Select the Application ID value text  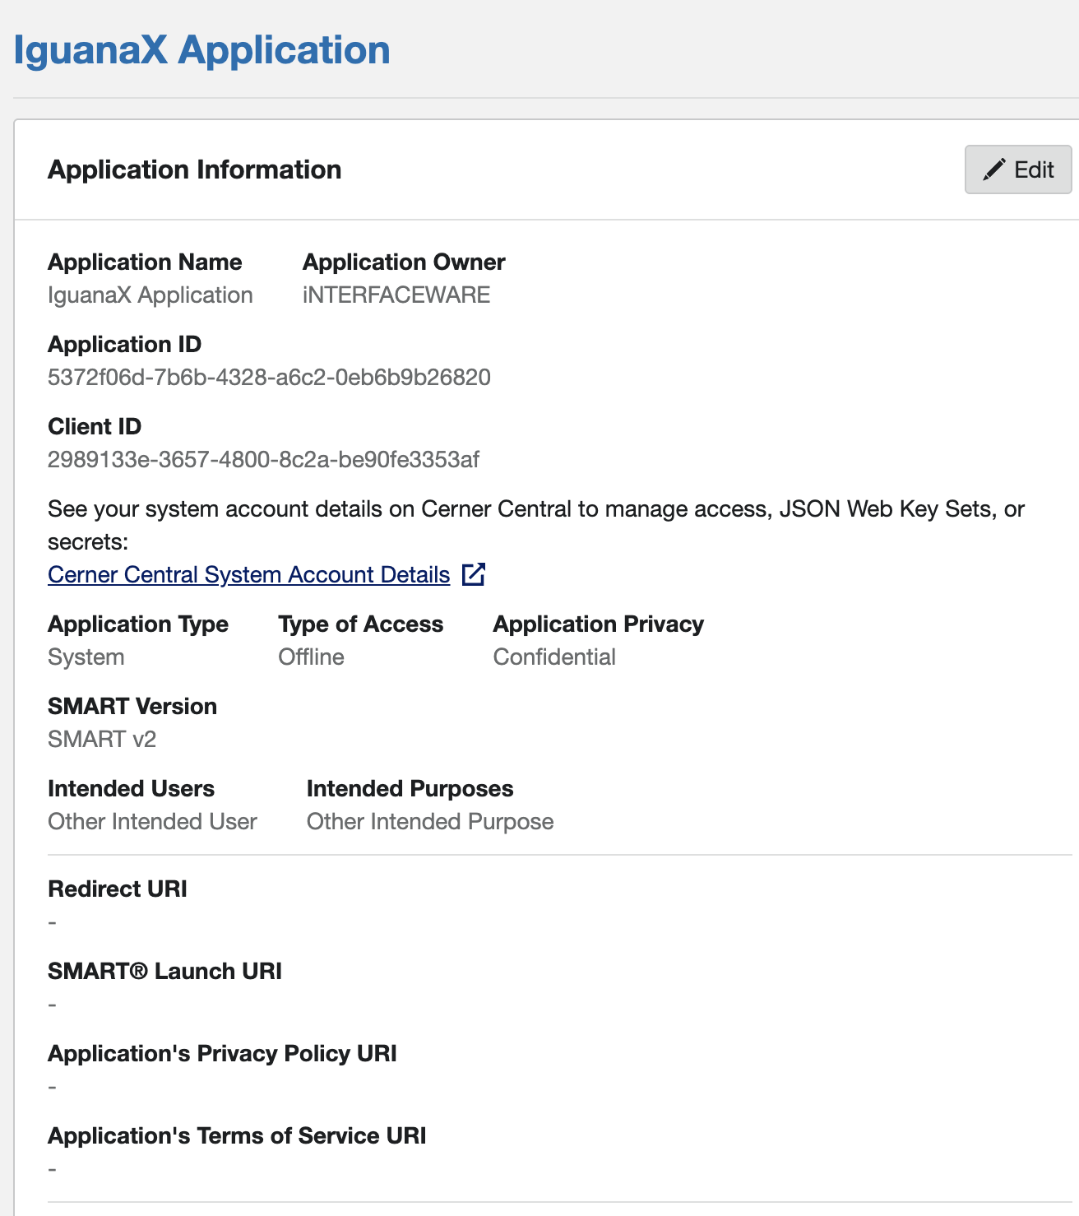(x=269, y=377)
